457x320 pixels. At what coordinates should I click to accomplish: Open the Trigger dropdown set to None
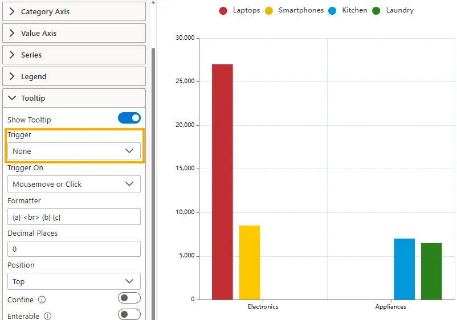(x=74, y=151)
